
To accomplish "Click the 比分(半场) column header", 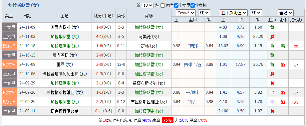I will tap(104, 16).
